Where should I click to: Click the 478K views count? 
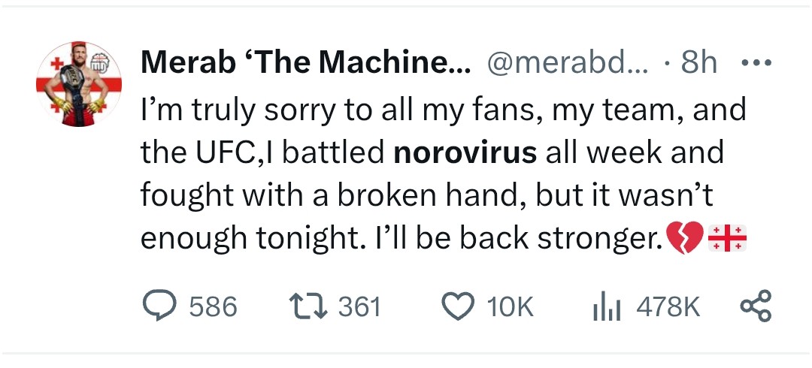point(668,307)
